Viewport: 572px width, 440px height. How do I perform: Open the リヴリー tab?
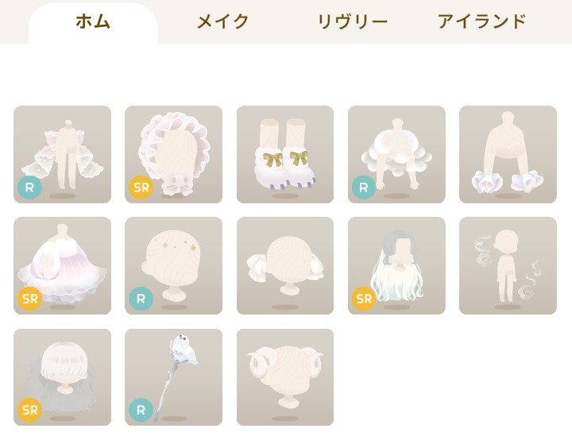353,22
